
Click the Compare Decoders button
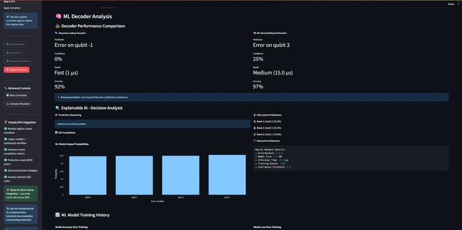pos(18,104)
